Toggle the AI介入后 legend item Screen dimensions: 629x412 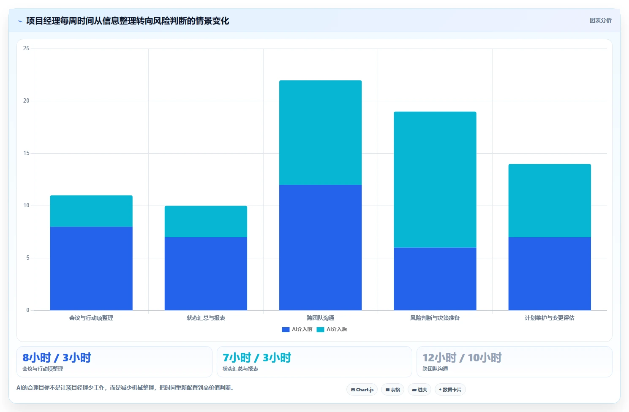[332, 329]
